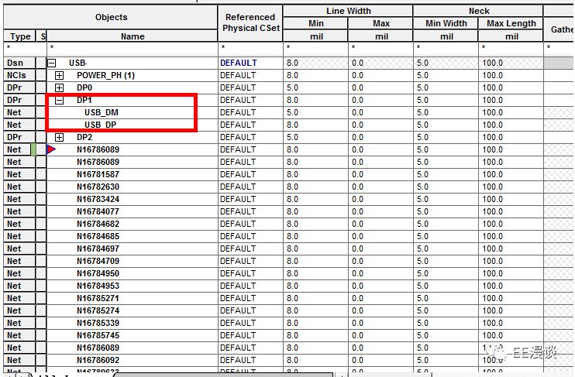
Task: Select the USB design name
Action: [x=77, y=63]
